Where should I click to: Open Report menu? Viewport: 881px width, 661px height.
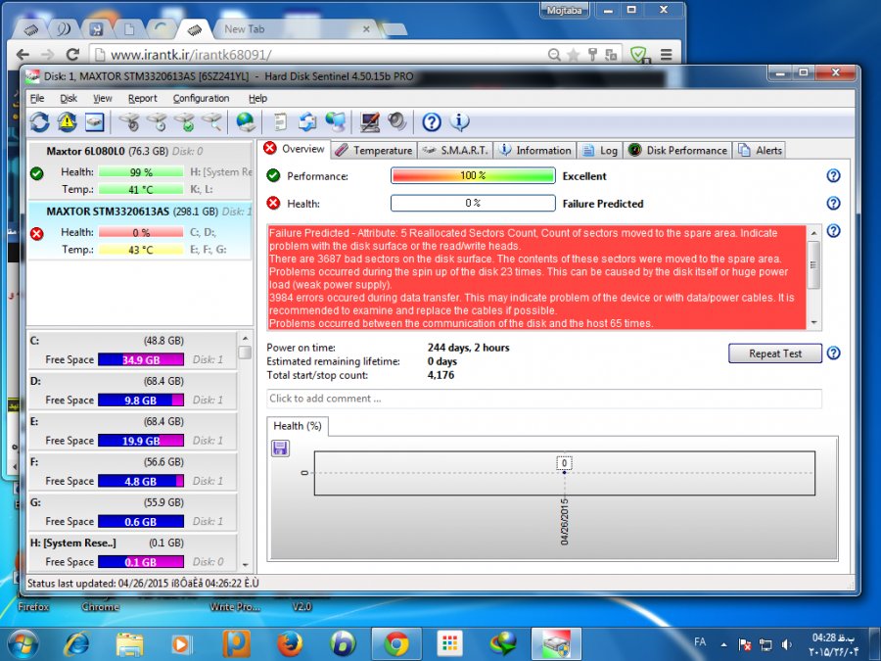point(142,98)
